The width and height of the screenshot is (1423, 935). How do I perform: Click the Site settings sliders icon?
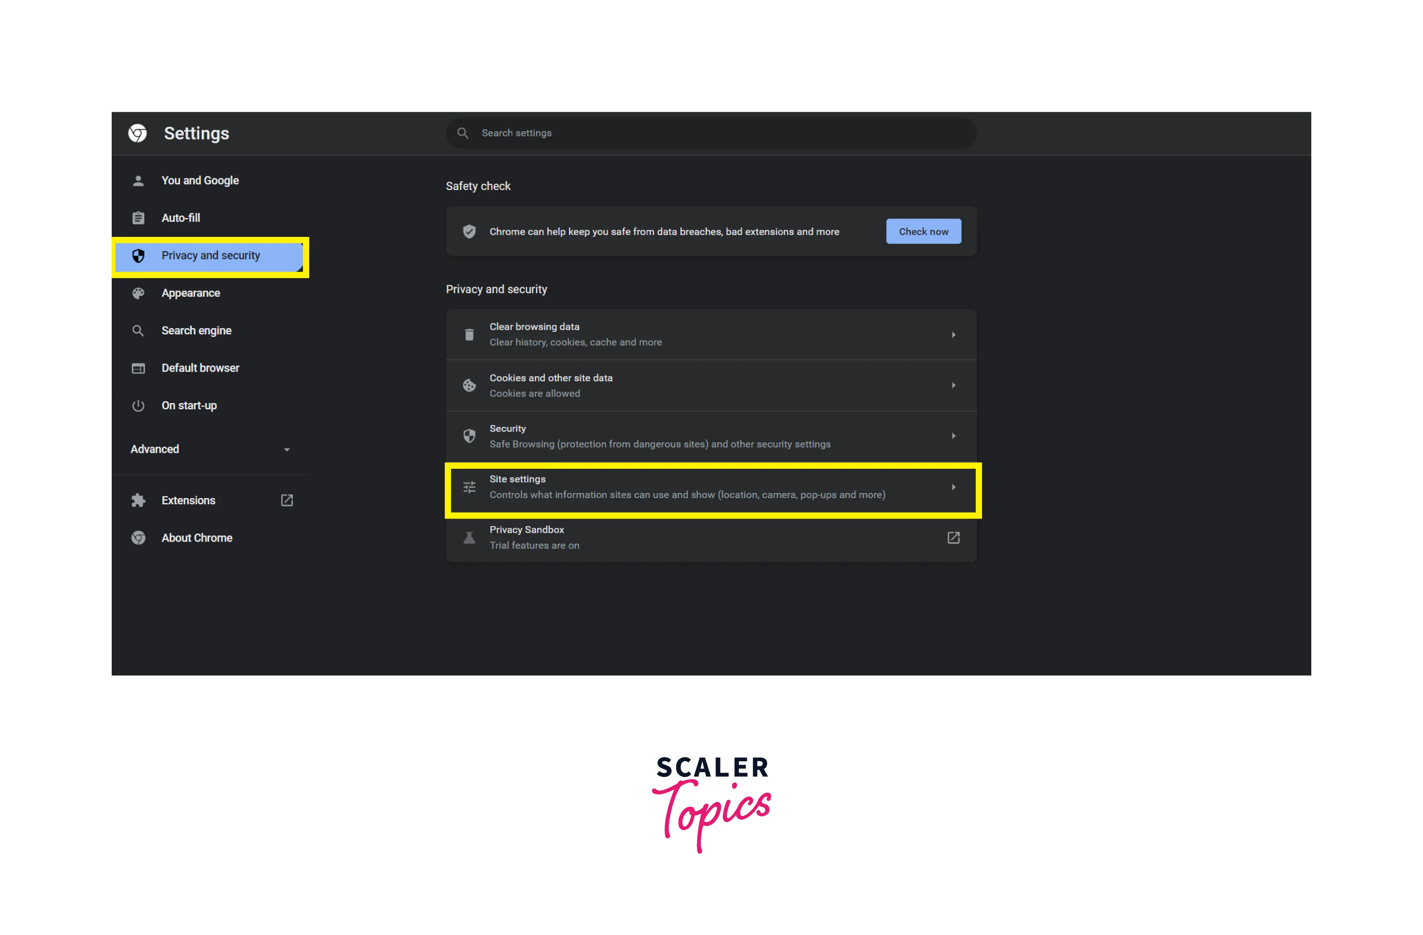(469, 486)
